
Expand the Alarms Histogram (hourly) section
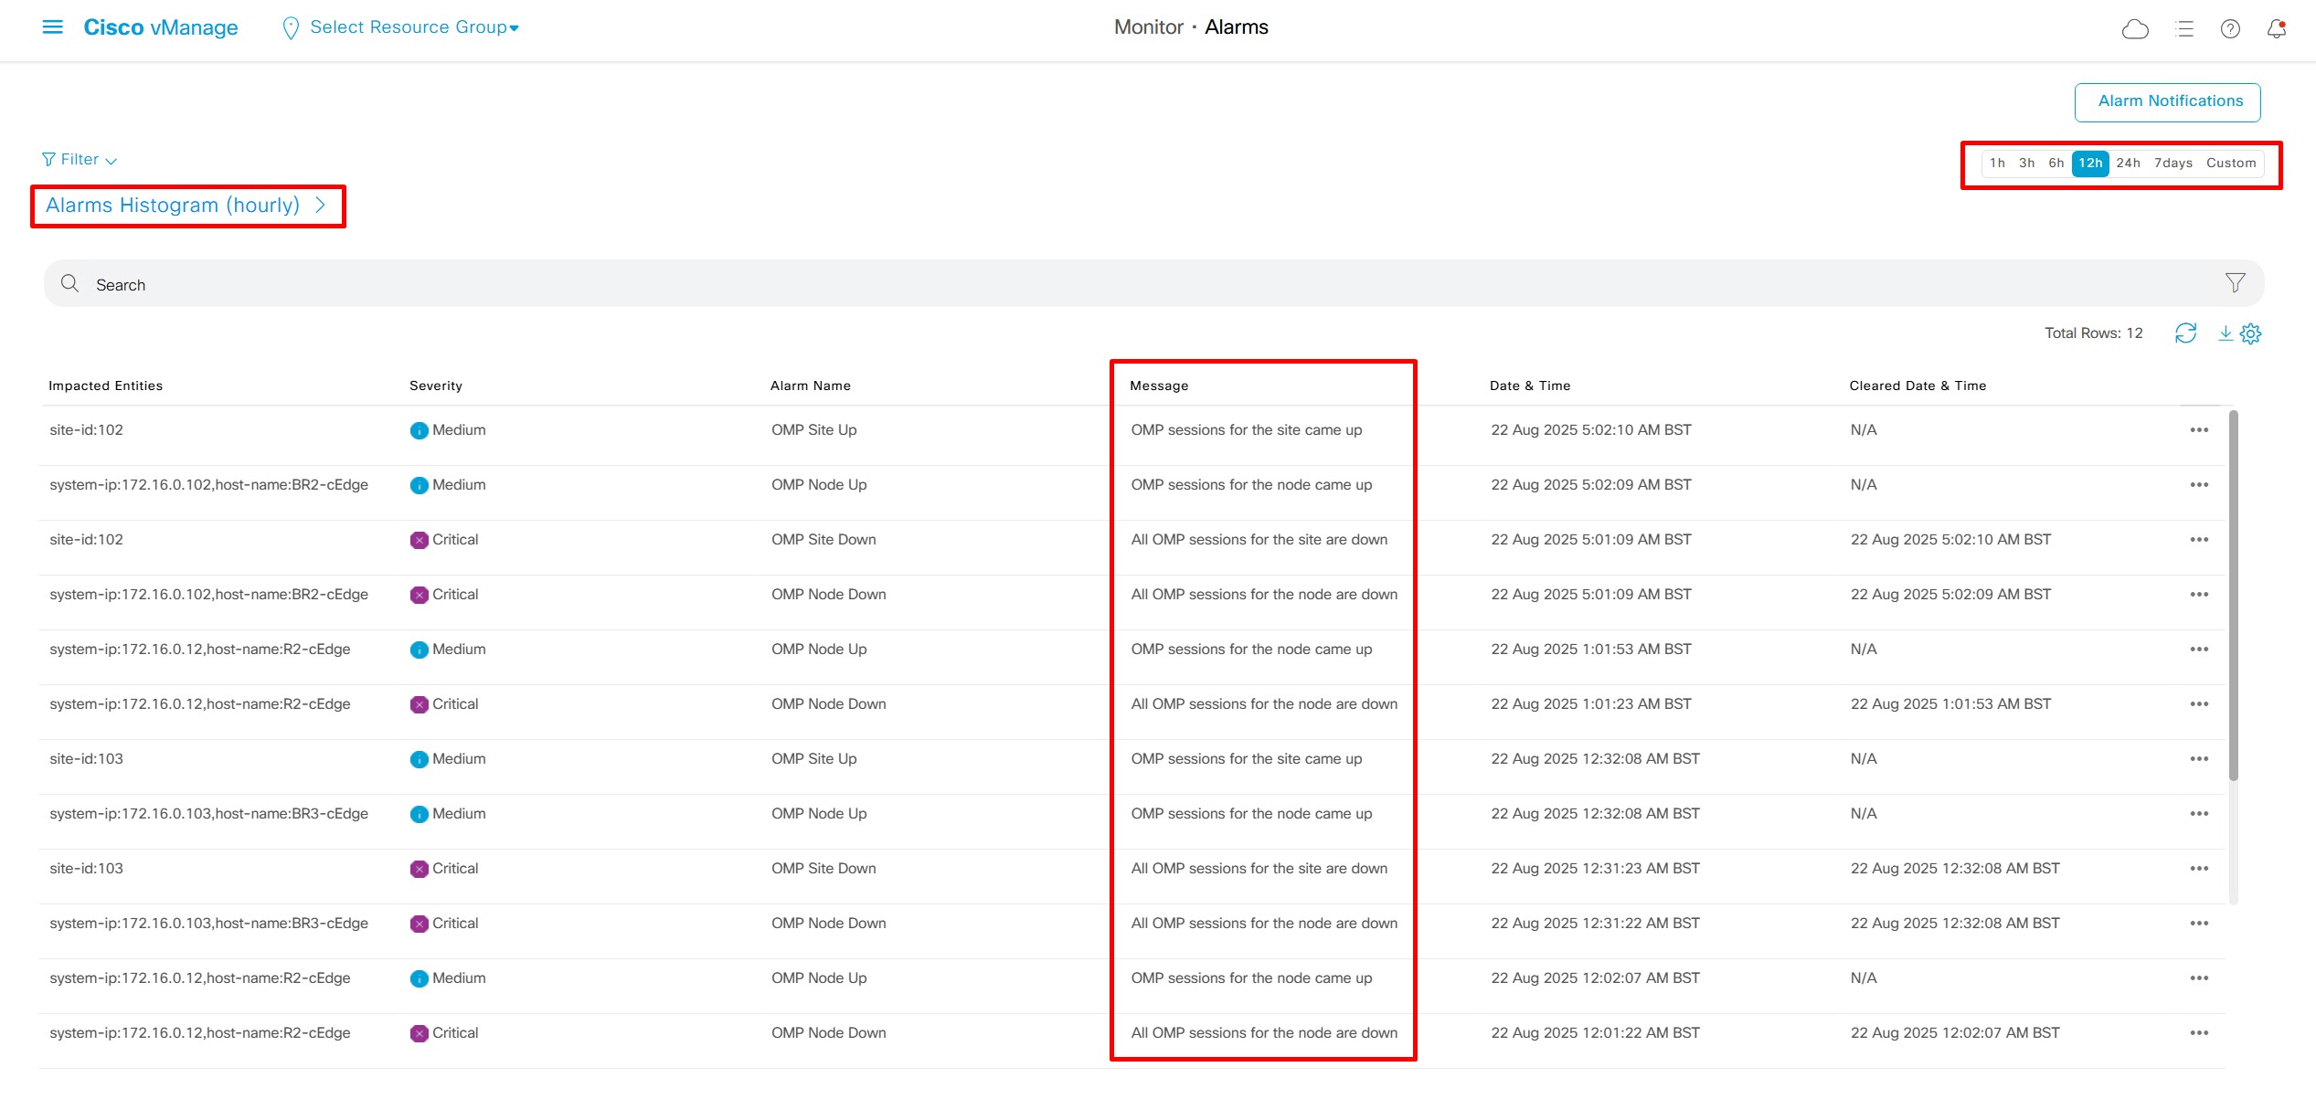(x=186, y=206)
